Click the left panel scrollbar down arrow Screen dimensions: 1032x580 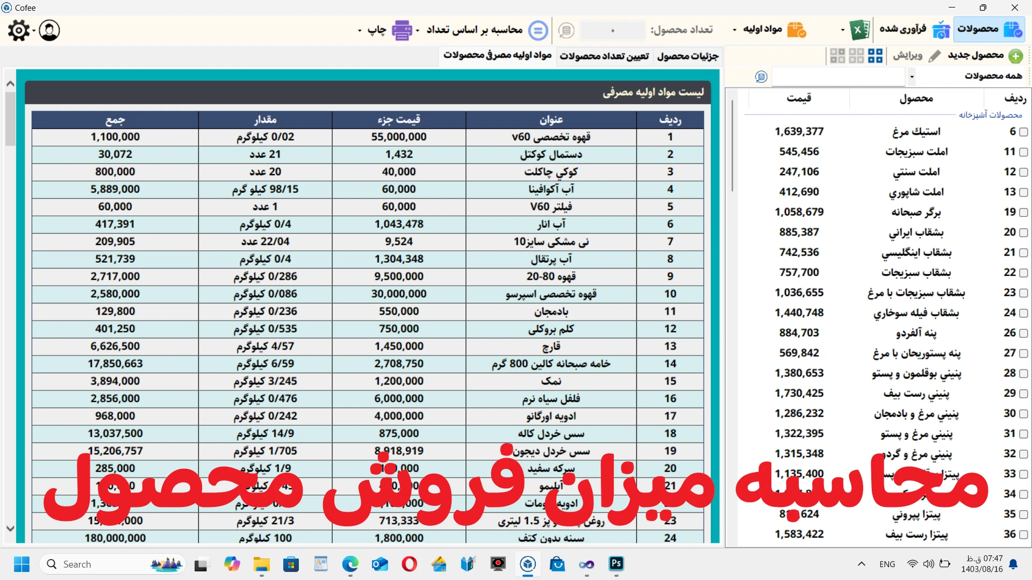click(10, 528)
